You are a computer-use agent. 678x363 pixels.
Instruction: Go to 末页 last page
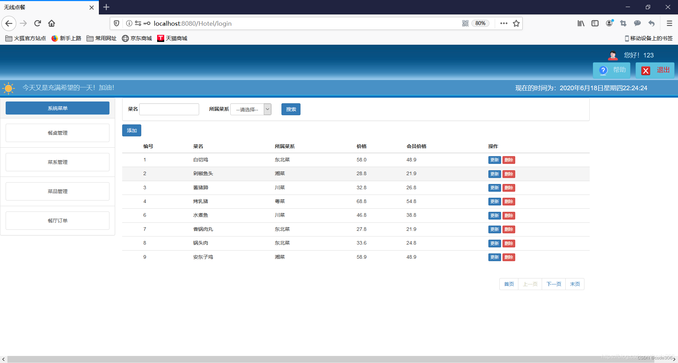575,284
